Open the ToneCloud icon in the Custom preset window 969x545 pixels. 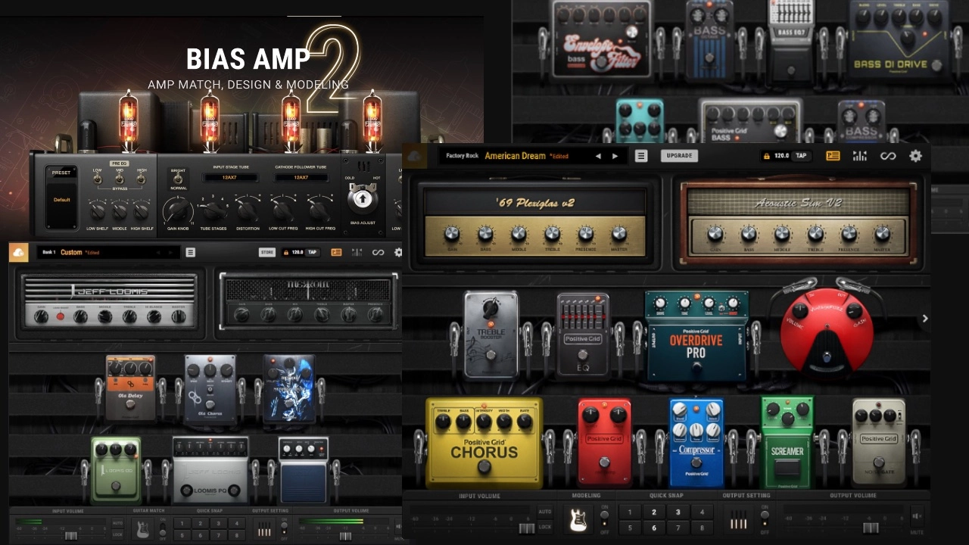pos(19,252)
